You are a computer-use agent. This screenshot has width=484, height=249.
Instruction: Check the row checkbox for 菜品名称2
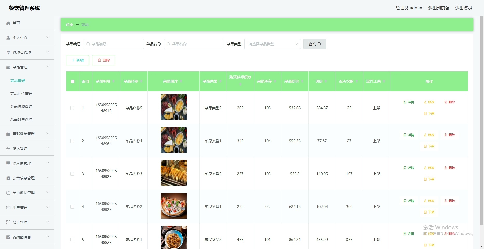[x=72, y=207]
